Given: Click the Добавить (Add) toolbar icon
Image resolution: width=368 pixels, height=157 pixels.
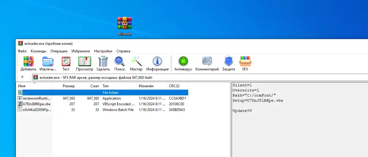Looking at the screenshot, I should [28, 61].
